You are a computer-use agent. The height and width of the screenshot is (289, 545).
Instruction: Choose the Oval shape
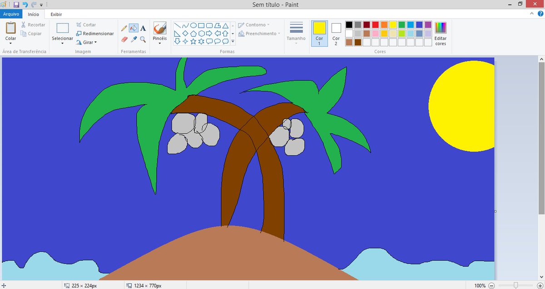(x=193, y=25)
